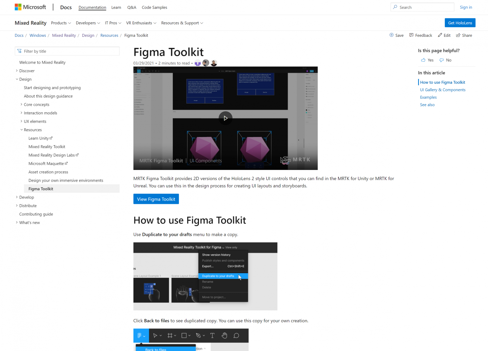Mark the page unhelpful with thumbs down No
This screenshot has width=488, height=351.
[445, 60]
